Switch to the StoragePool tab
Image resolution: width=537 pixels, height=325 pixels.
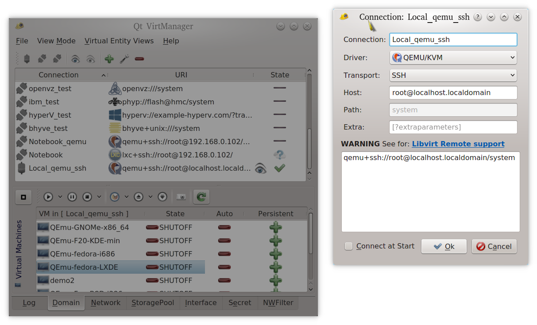point(153,303)
